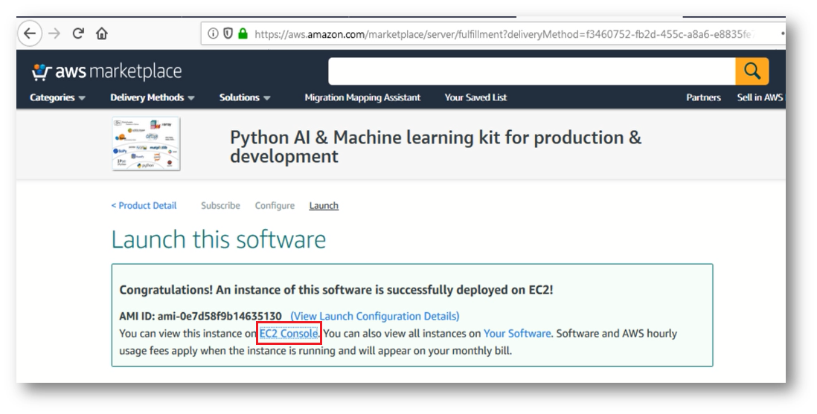
Task: Click the AMI ID ami-0e7d58f9b14635130 text
Action: click(x=201, y=316)
